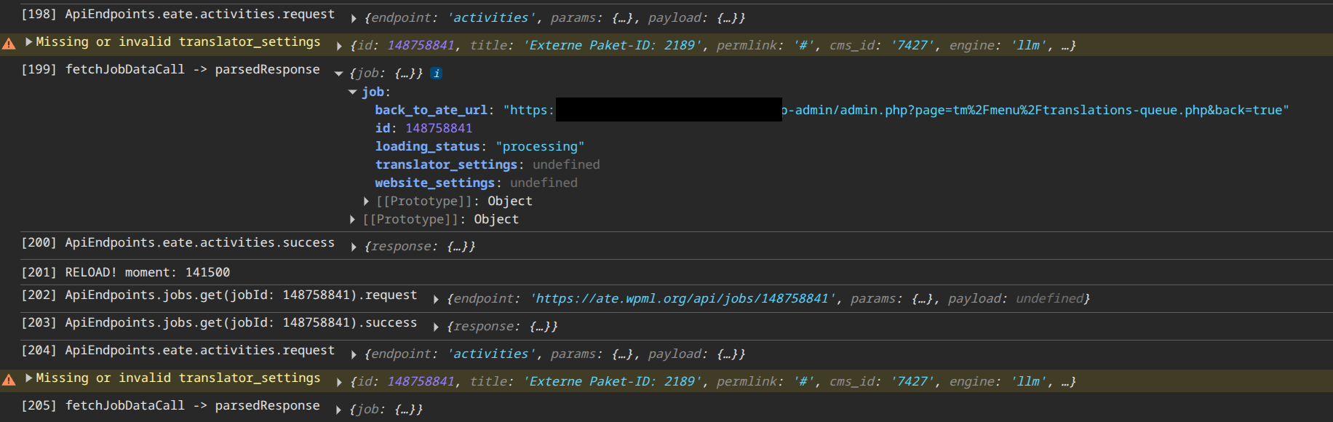Click the RELOAD! moment: 141500 log line
The width and height of the screenshot is (1333, 422).
(x=147, y=273)
